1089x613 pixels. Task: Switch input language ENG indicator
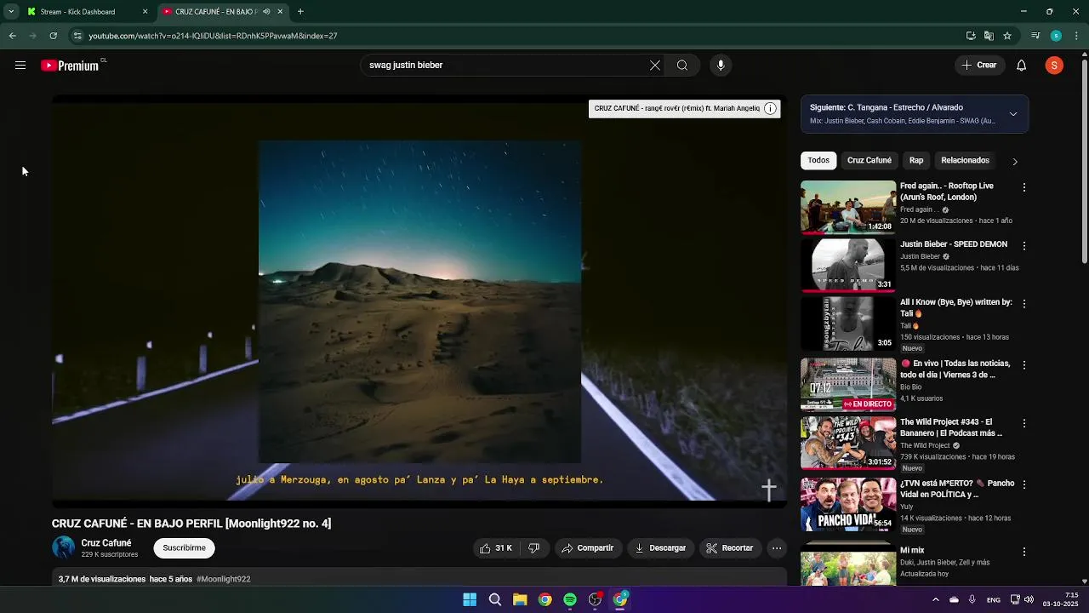pos(993,599)
